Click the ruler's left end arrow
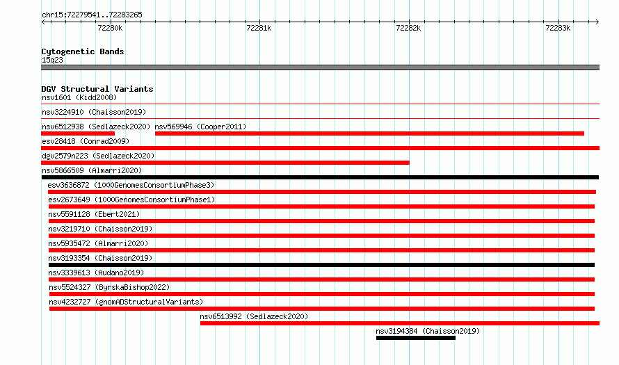The height and width of the screenshot is (365, 619). click(x=43, y=22)
